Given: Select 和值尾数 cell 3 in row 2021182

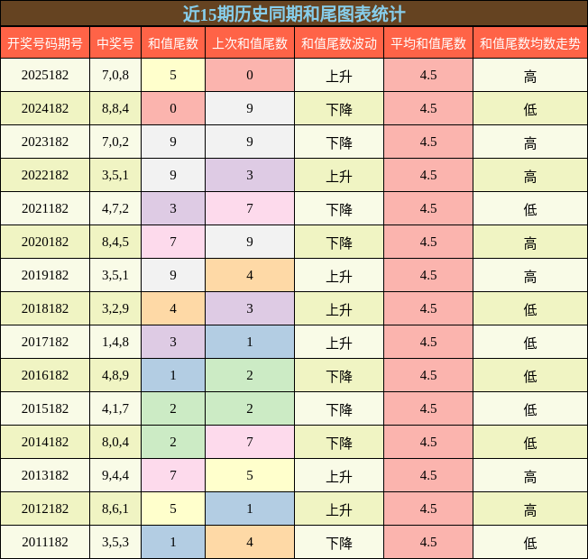Looking at the screenshot, I should point(173,208).
